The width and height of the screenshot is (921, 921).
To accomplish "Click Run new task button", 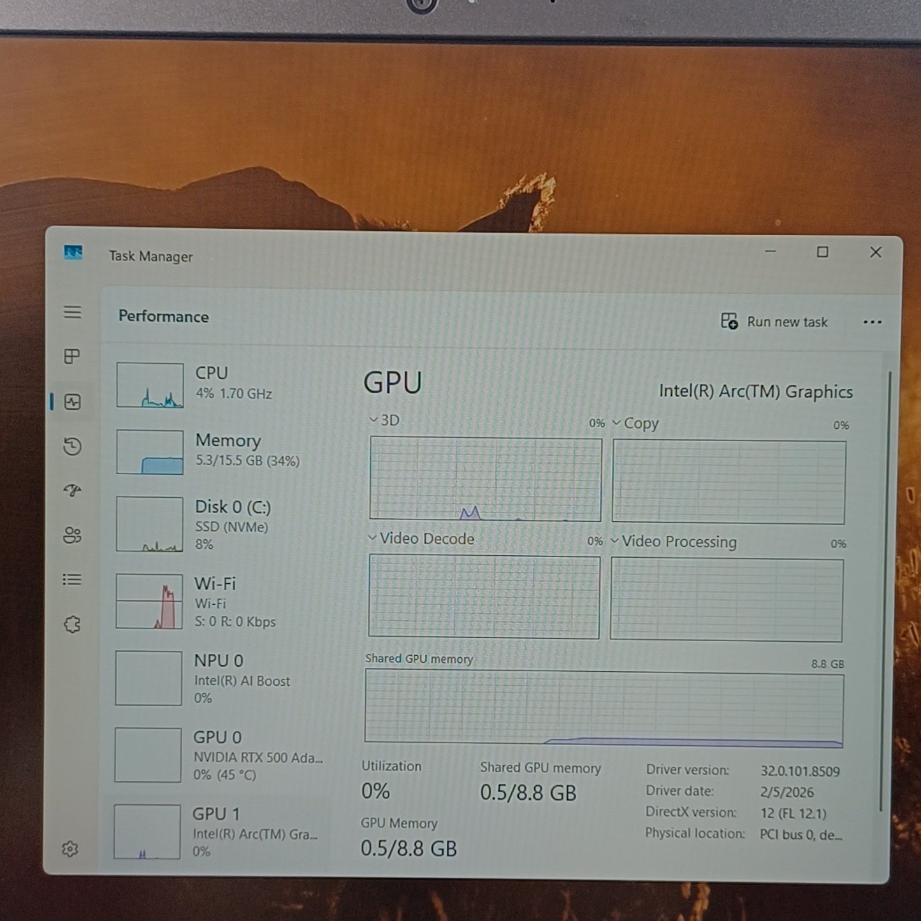I will click(x=774, y=321).
